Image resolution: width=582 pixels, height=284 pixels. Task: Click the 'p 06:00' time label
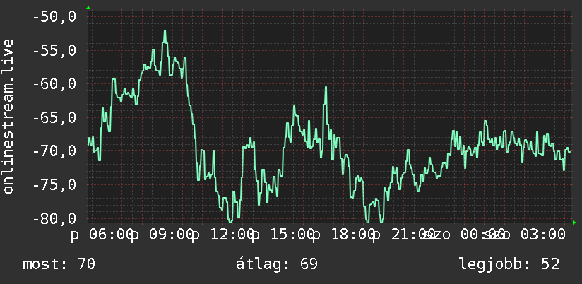click(102, 235)
